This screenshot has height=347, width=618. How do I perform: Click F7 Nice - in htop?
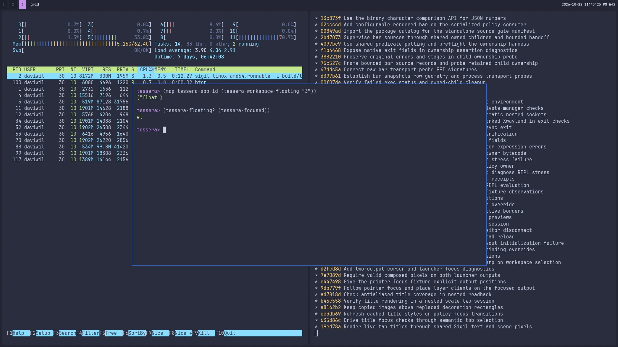click(x=157, y=333)
